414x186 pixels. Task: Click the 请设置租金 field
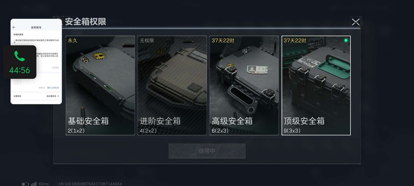click(x=51, y=96)
